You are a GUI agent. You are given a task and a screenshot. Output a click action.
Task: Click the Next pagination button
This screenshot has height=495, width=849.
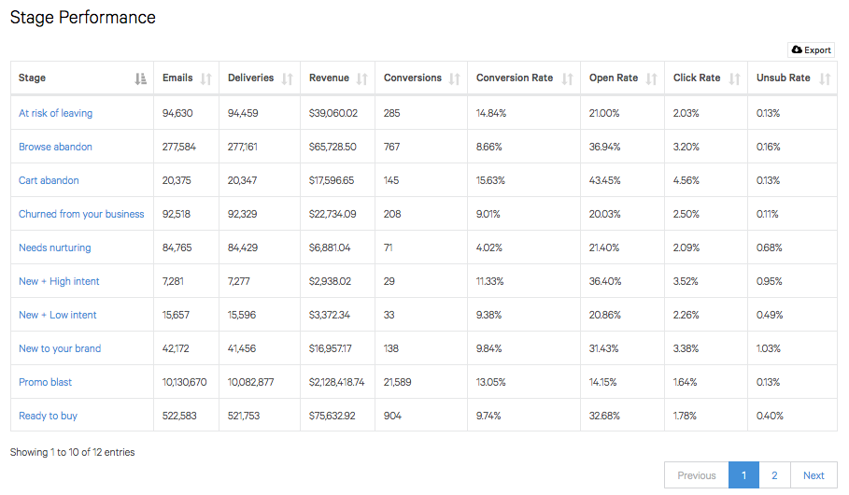coord(814,475)
